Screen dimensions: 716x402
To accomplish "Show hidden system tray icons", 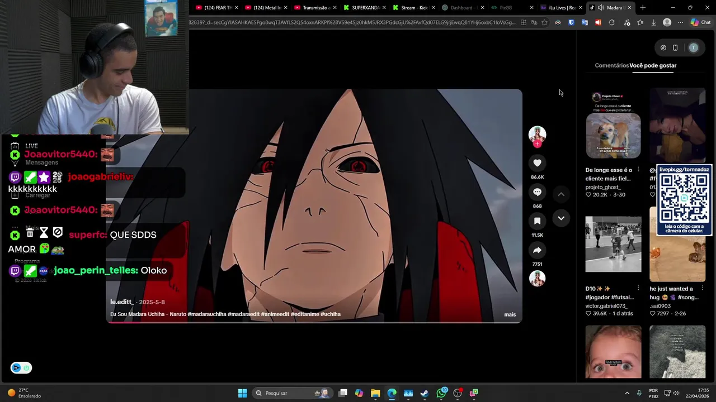I will click(x=627, y=393).
